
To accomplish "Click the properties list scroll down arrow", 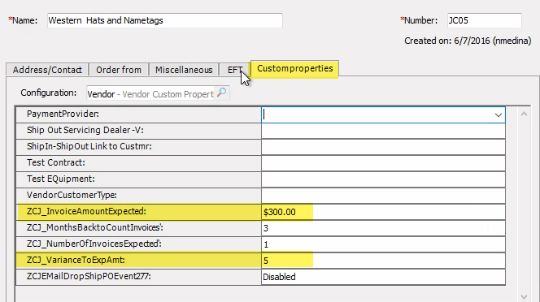I will click(x=524, y=296).
